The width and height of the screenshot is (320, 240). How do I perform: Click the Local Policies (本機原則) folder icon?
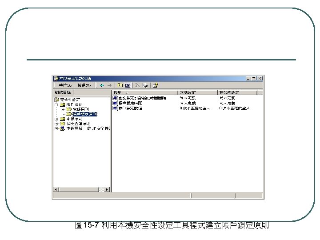63,119
